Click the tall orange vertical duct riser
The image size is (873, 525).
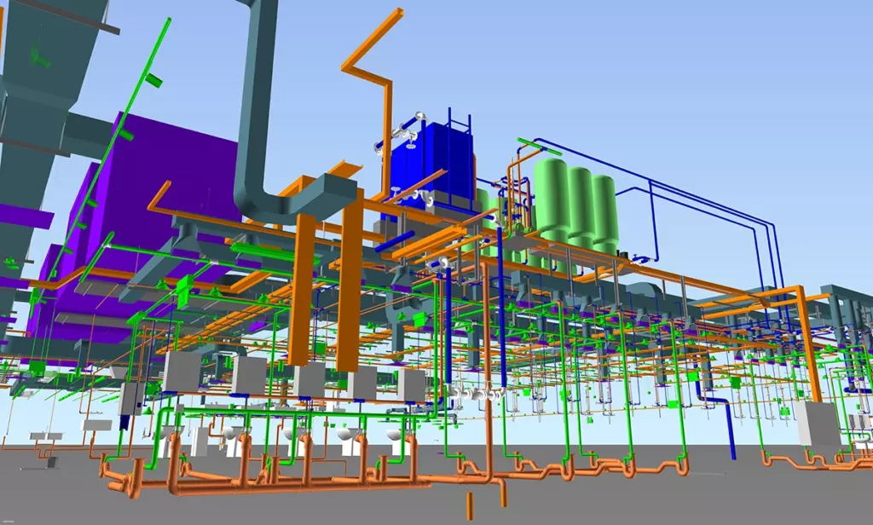350,298
